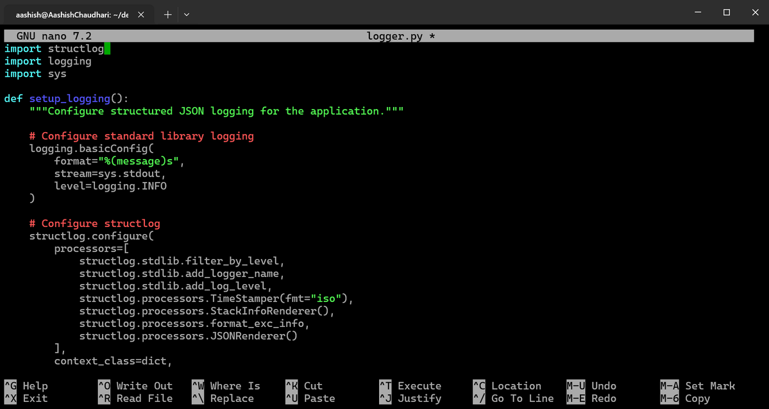Click the ^K Cut shortcut
This screenshot has height=409, width=769.
click(x=304, y=386)
